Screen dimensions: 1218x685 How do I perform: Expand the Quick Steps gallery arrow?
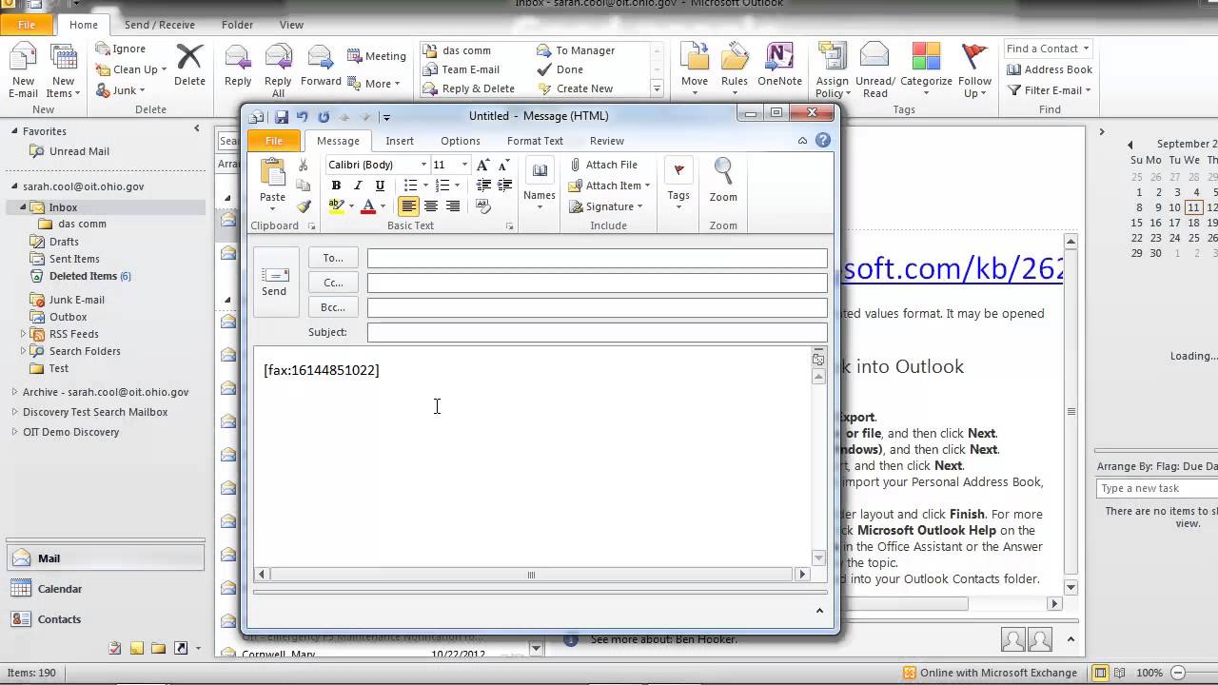tap(657, 88)
